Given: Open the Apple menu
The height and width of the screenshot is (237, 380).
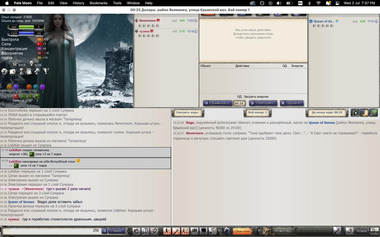Looking at the screenshot, I should coord(7,3).
